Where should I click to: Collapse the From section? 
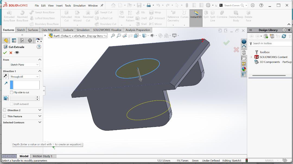pos(40,60)
